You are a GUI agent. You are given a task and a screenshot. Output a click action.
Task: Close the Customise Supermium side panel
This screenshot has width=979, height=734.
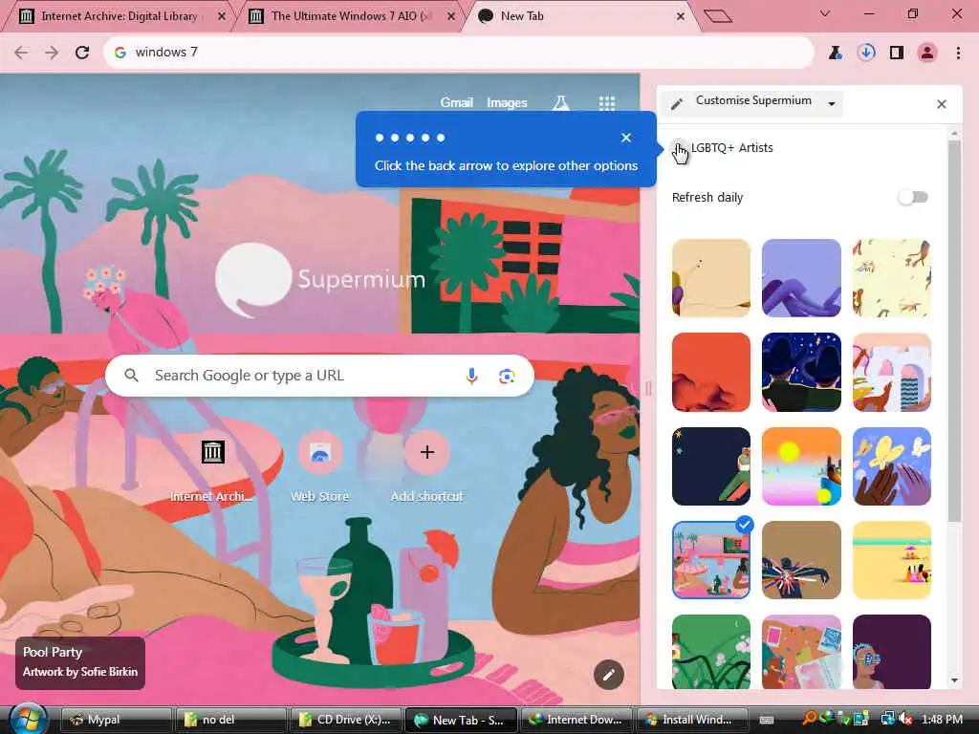[942, 104]
